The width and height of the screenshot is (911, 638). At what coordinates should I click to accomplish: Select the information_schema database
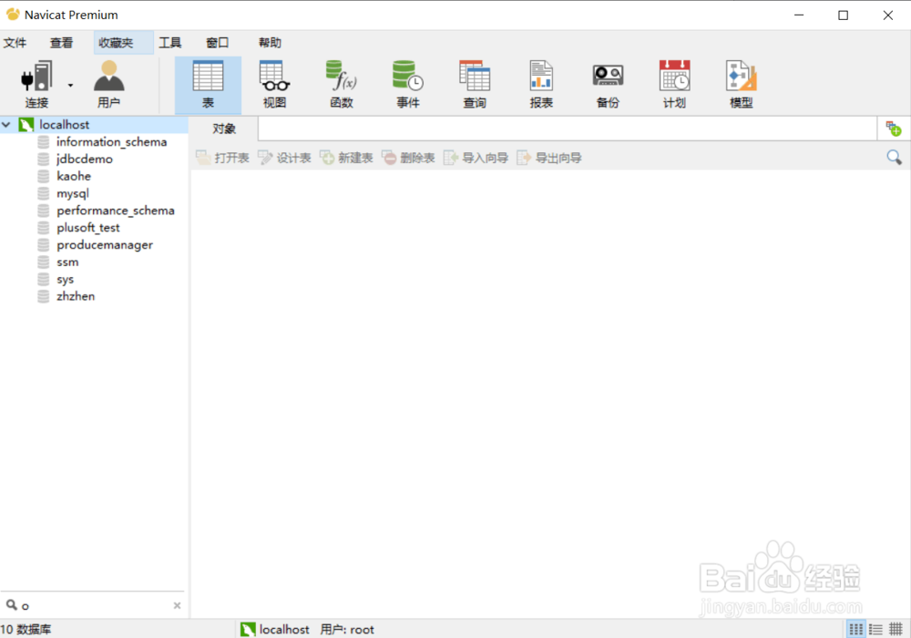tap(111, 142)
